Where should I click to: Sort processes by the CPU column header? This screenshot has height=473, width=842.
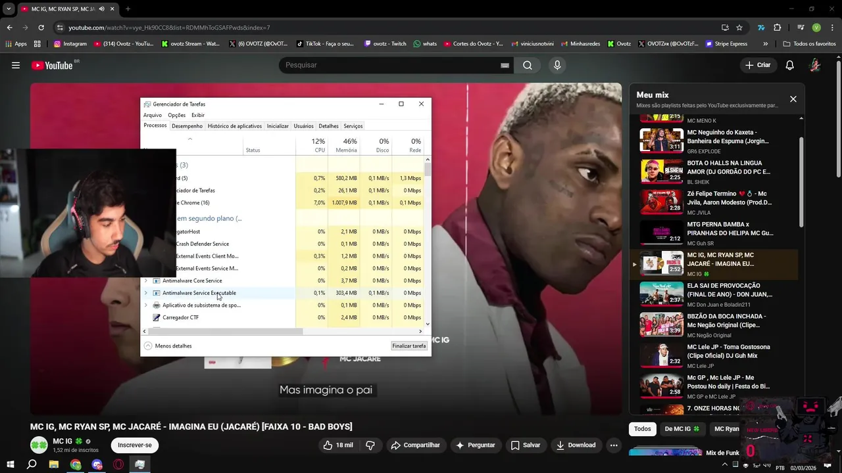click(x=312, y=145)
